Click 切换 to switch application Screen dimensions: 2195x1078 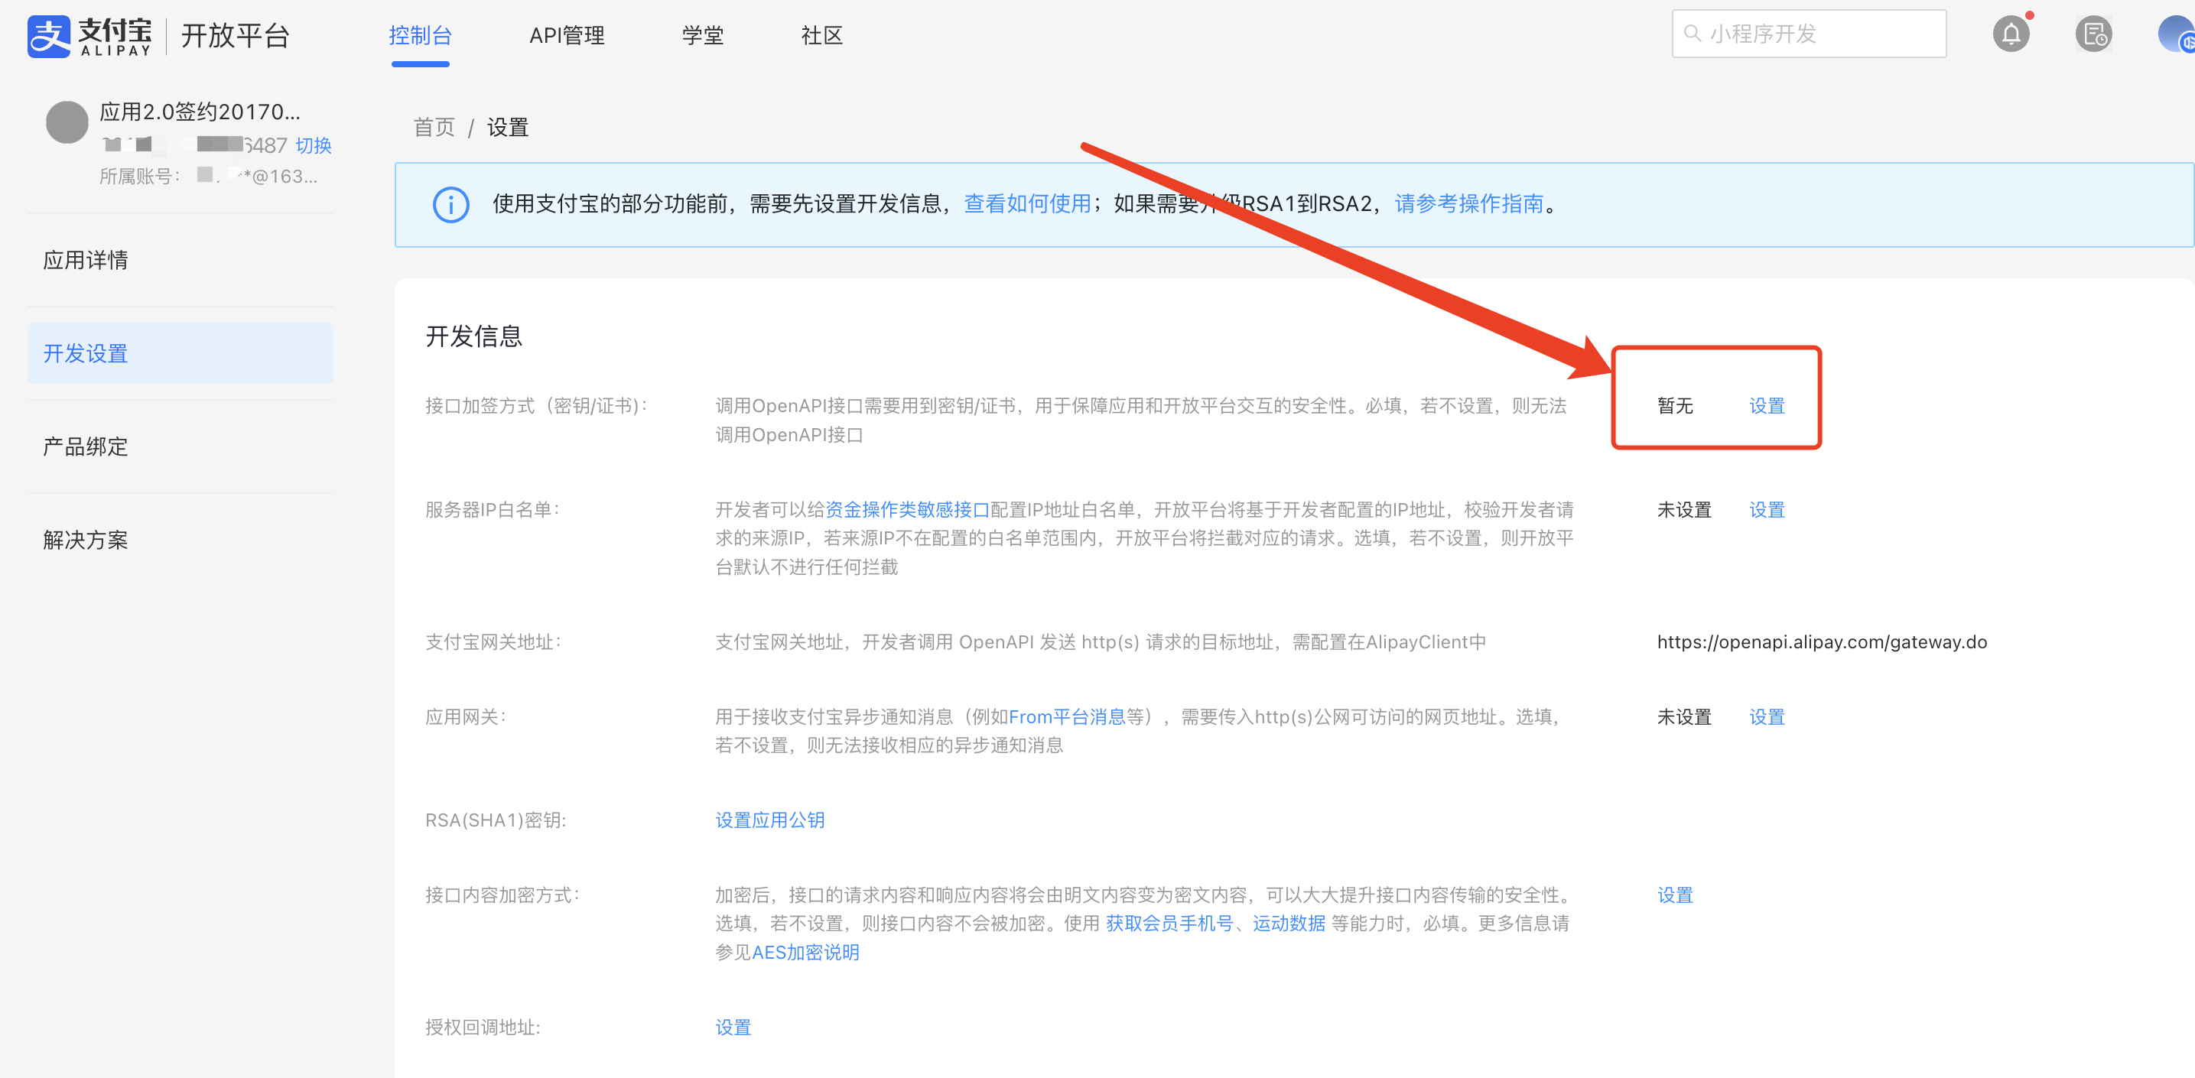click(313, 145)
